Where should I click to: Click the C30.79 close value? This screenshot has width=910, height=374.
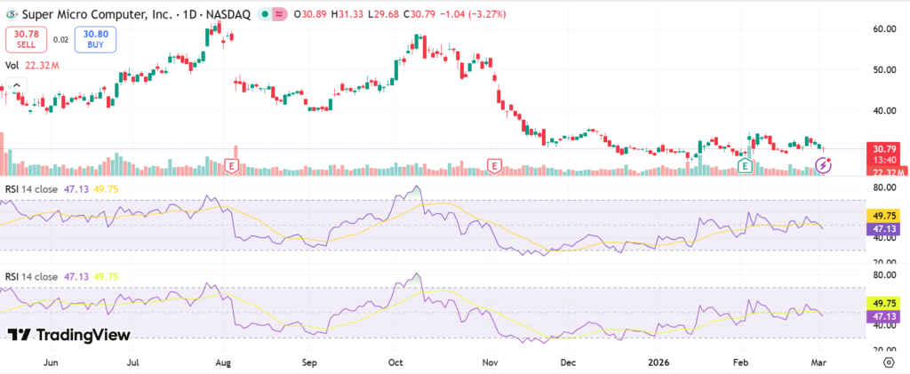(x=419, y=14)
